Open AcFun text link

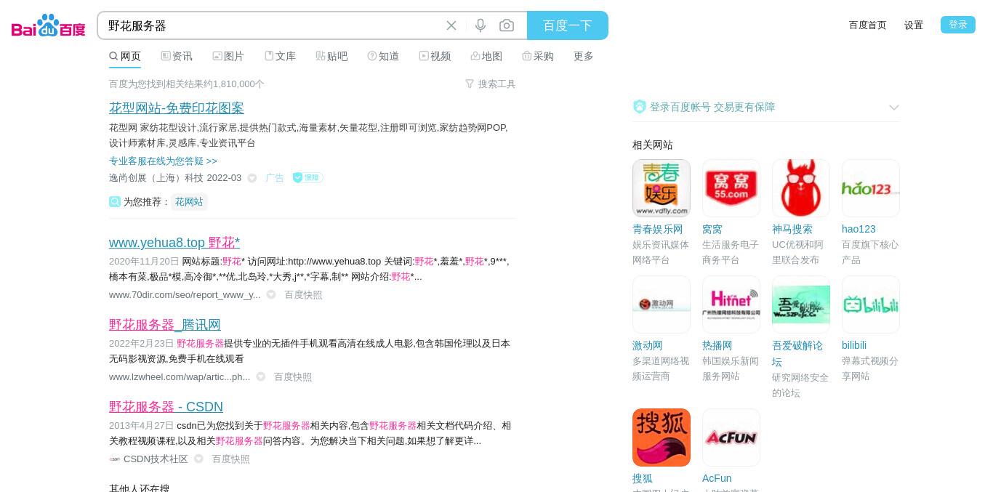[x=717, y=478]
